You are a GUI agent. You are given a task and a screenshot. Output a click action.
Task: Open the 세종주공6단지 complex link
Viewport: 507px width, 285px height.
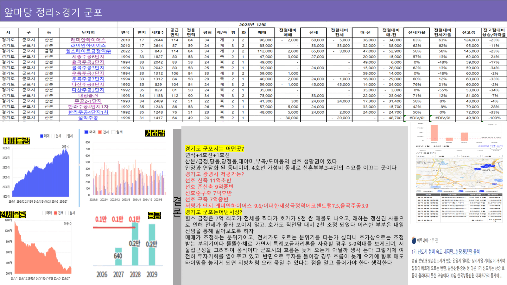pos(88,57)
